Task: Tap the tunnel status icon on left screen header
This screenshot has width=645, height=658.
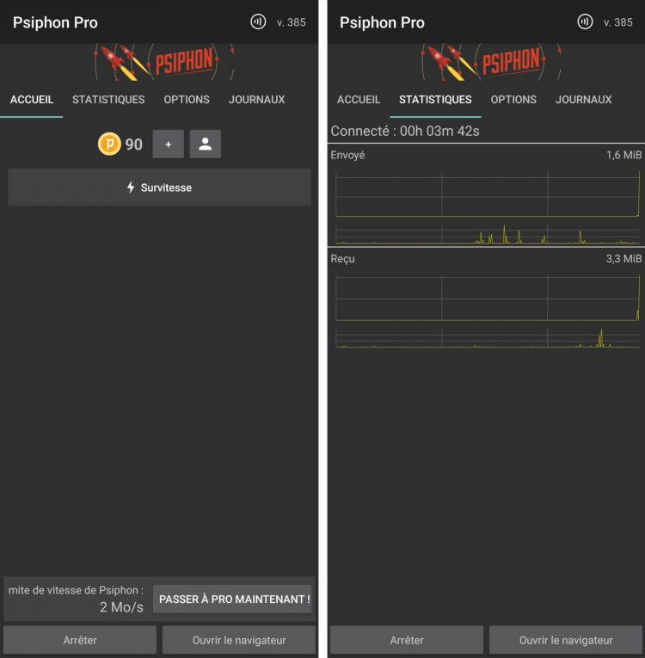Action: (x=258, y=22)
